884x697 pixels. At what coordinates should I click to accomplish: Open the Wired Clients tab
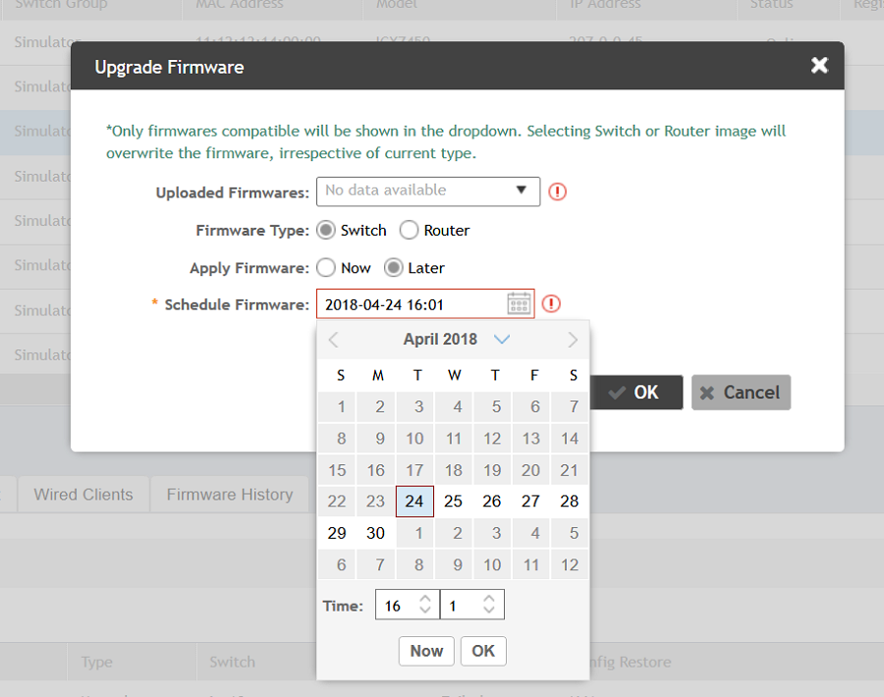tap(83, 495)
